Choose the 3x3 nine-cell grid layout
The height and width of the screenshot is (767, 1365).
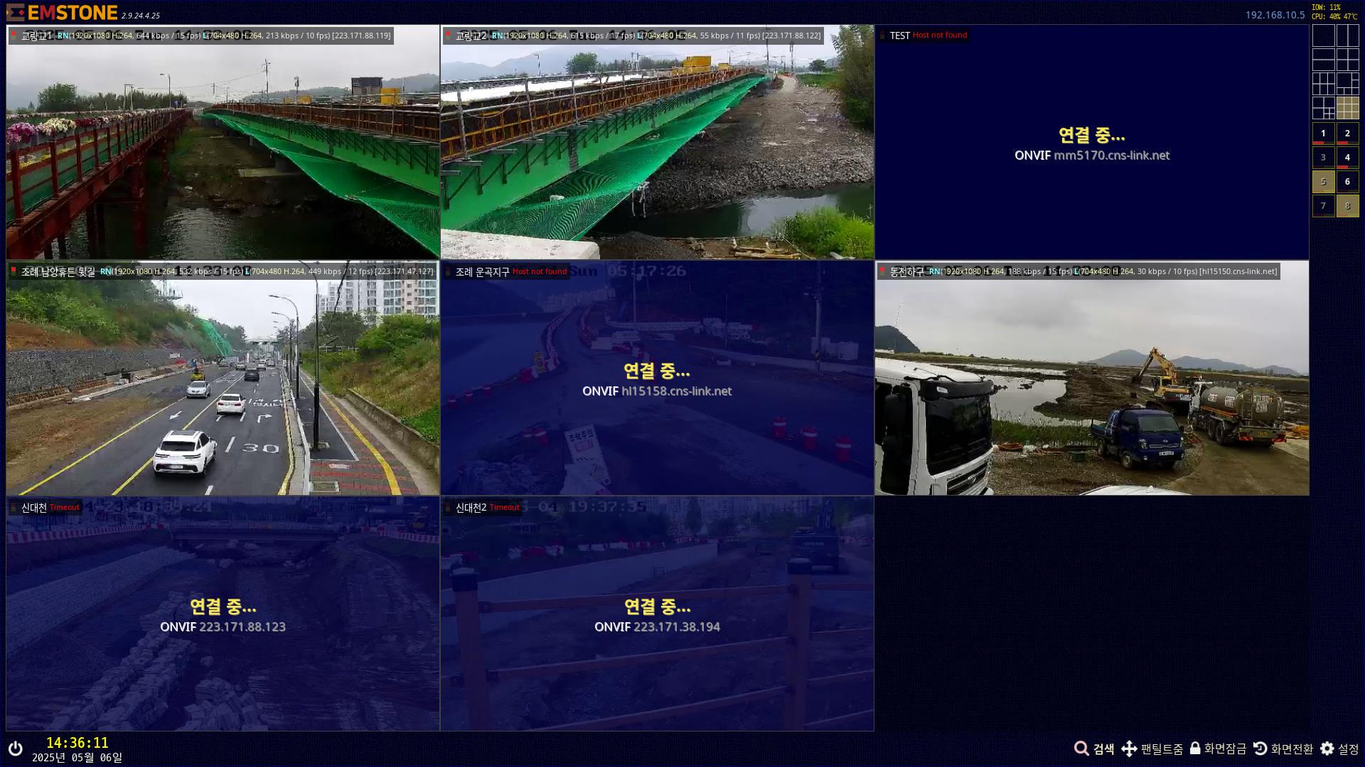click(1347, 108)
